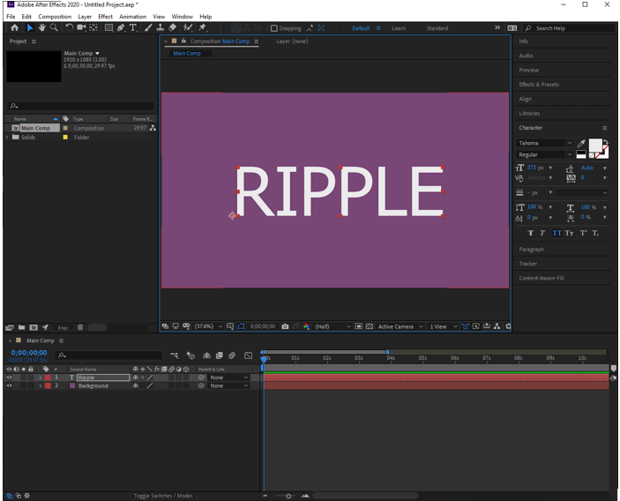
Task: Select the Pan Behind anchor point tool
Action: [x=93, y=27]
